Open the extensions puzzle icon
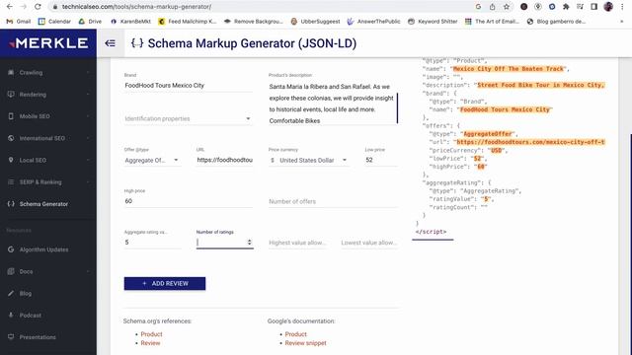Viewport: 632px width, 355px height. tap(566, 7)
